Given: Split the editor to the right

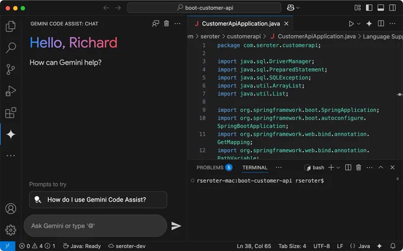Looking at the screenshot, I should [381, 24].
